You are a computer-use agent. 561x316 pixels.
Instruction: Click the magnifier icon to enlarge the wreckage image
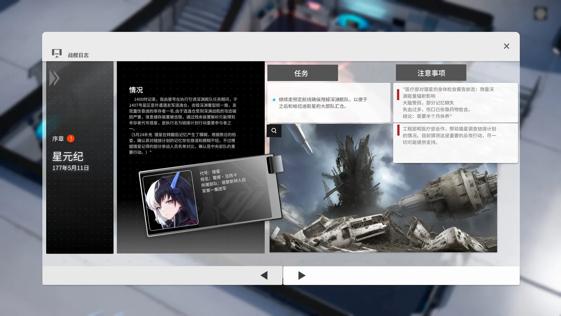click(x=274, y=131)
